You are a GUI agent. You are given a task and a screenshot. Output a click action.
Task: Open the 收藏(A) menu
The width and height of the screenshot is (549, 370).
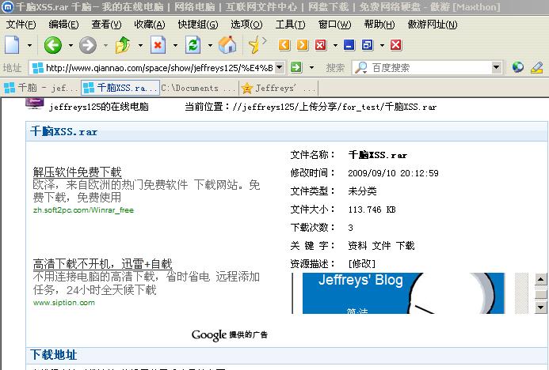(x=149, y=25)
